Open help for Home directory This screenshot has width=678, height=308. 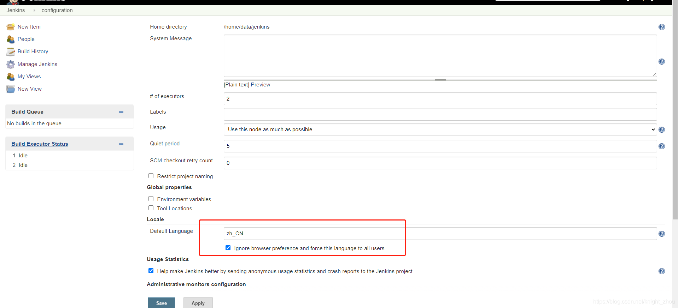[662, 27]
